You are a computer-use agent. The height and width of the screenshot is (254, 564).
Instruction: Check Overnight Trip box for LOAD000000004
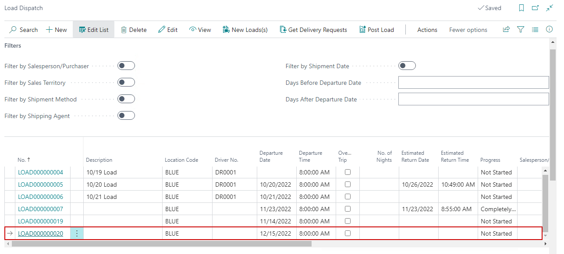click(348, 172)
